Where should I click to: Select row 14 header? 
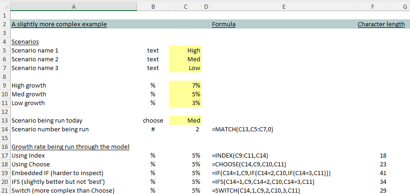pos(5,129)
